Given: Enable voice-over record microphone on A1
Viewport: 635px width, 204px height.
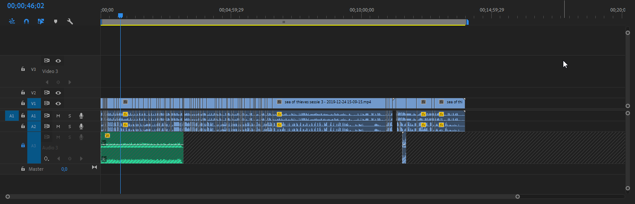Looking at the screenshot, I should [81, 116].
